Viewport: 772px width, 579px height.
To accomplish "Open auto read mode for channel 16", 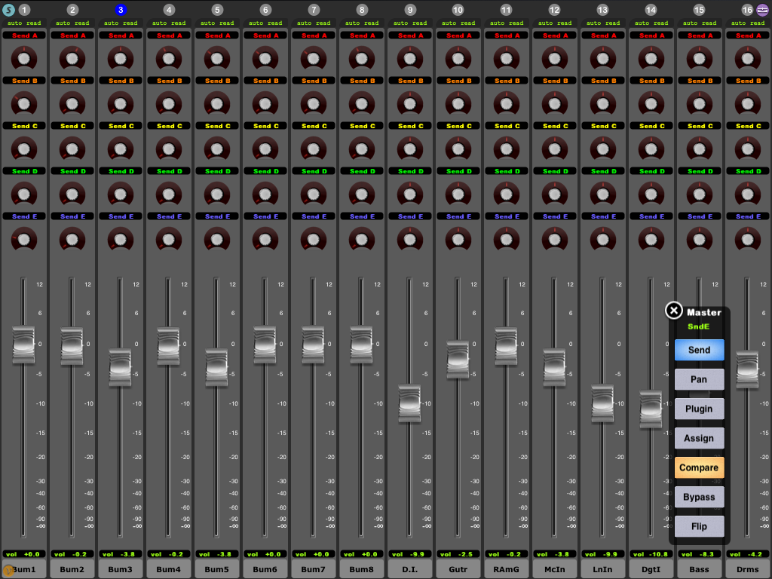I will (748, 23).
